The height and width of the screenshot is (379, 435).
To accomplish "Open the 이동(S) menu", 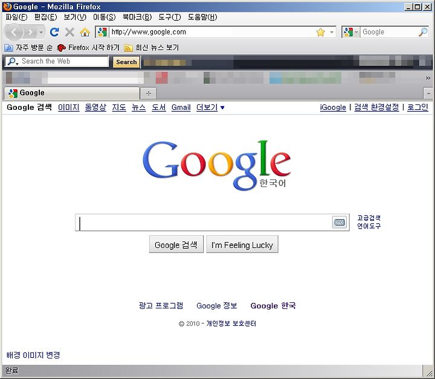I will coord(104,17).
